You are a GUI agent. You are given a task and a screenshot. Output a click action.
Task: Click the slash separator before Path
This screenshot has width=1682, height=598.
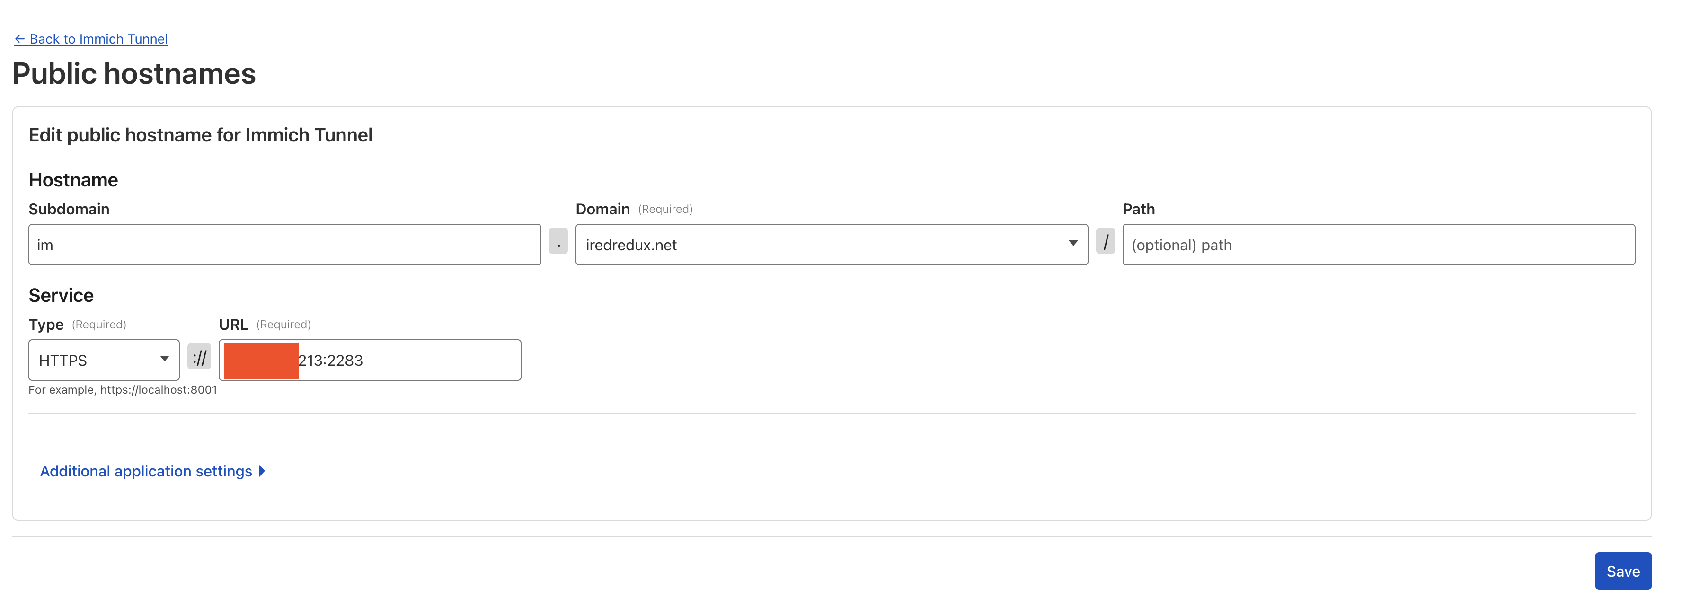coord(1106,242)
